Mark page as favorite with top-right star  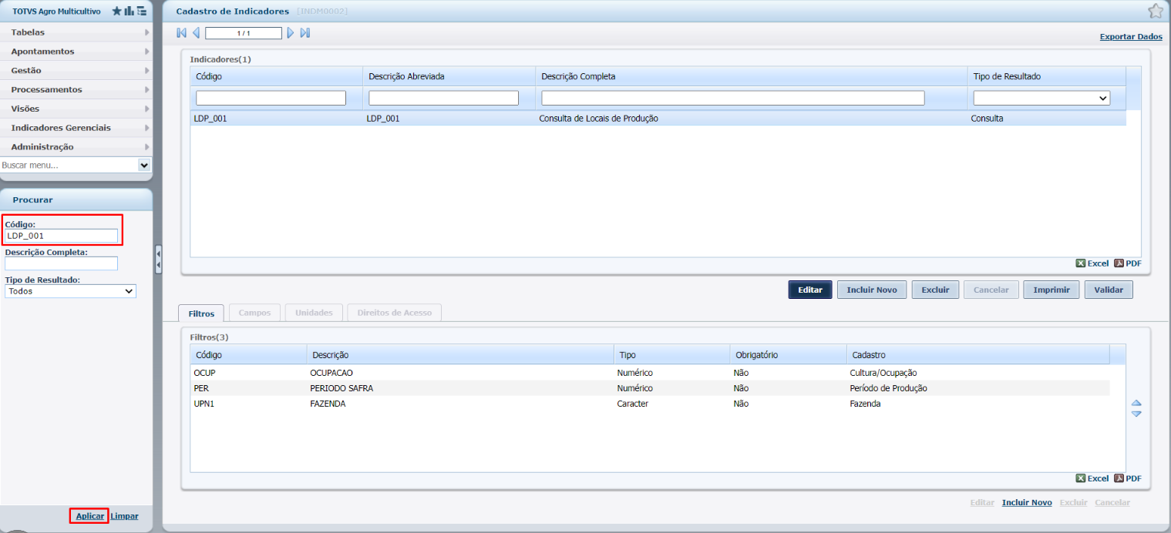coord(1155,11)
